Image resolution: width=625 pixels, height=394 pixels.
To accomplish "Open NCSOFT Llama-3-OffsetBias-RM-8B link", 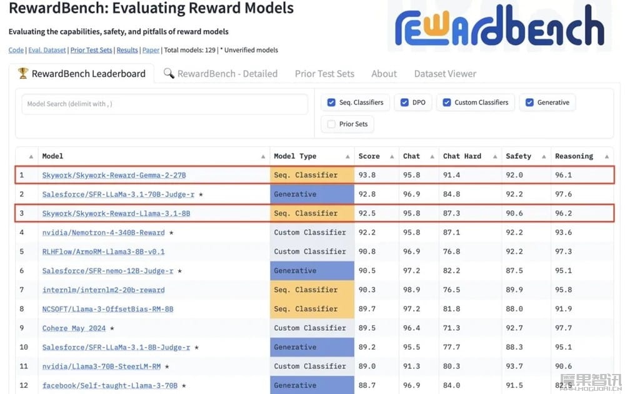I will click(x=107, y=309).
